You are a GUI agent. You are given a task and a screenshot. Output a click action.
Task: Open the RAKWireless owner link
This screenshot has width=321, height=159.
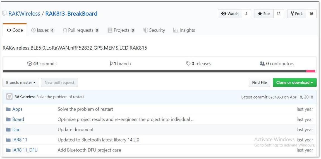[24, 14]
